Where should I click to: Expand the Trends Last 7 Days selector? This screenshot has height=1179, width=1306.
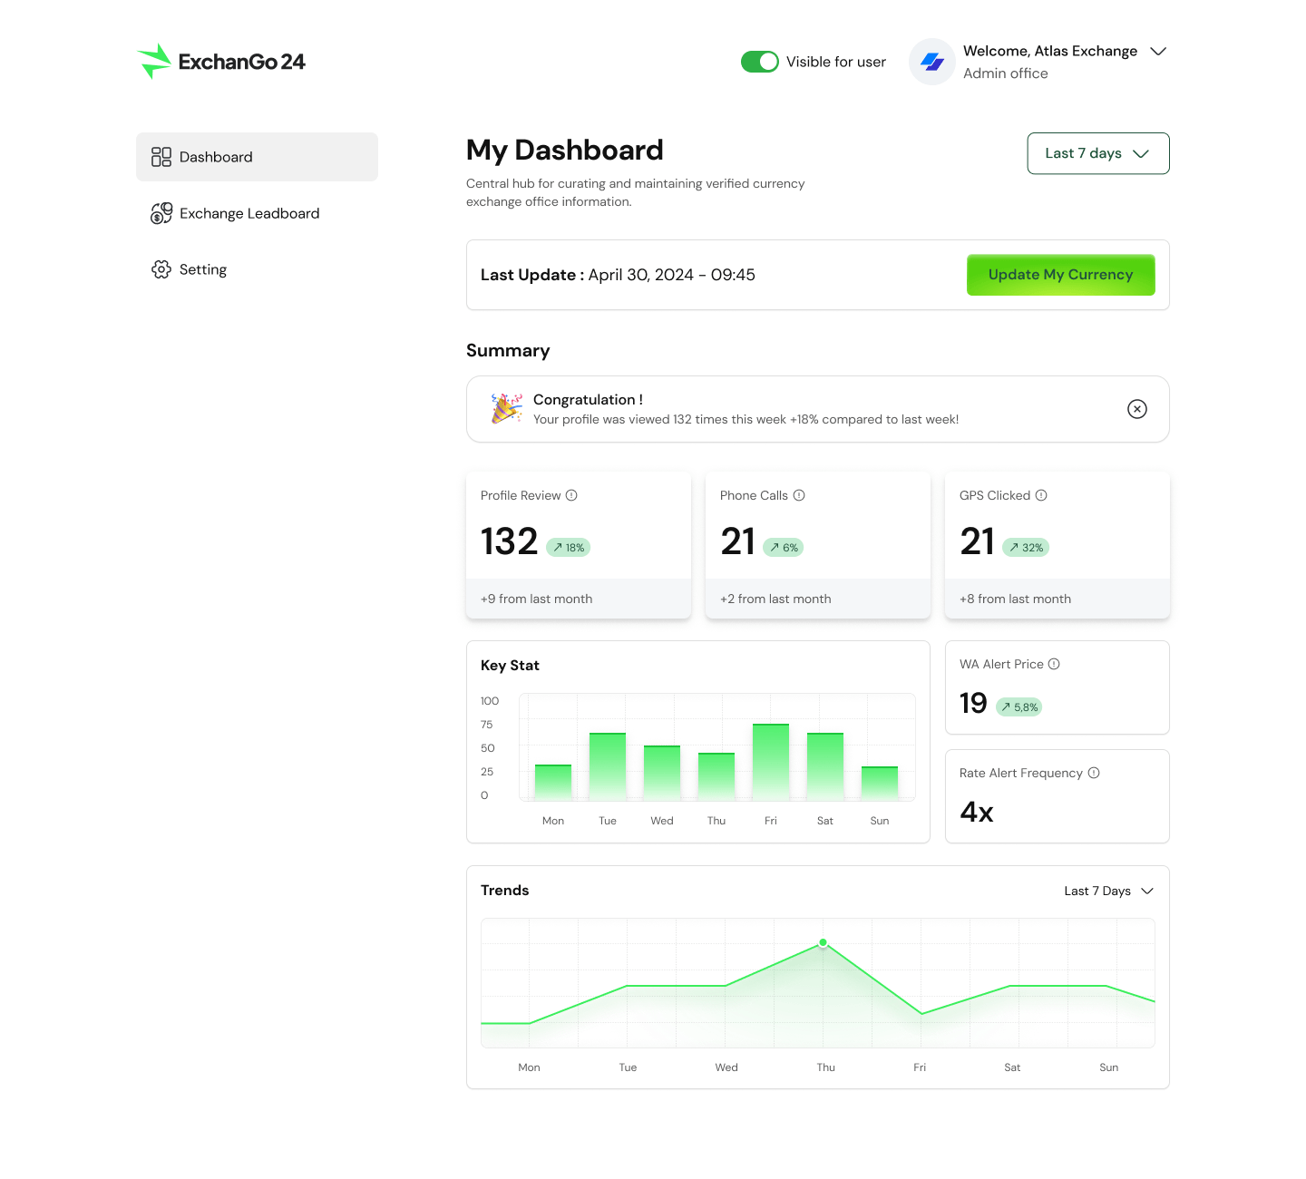click(1108, 891)
